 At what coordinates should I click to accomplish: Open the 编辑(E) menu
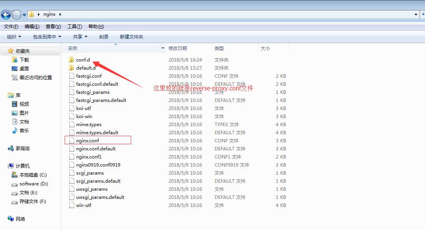tap(32, 26)
